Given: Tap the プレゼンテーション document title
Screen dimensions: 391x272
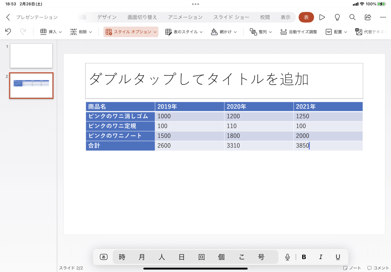Looking at the screenshot, I should [37, 17].
